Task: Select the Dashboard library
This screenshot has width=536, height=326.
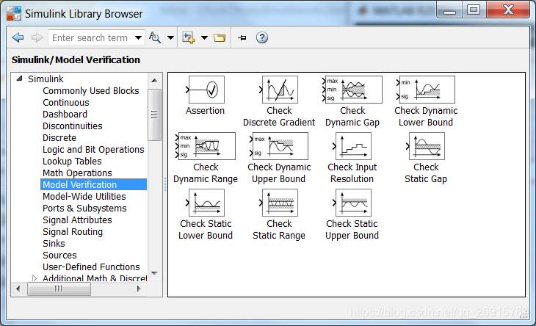Action: pos(65,114)
